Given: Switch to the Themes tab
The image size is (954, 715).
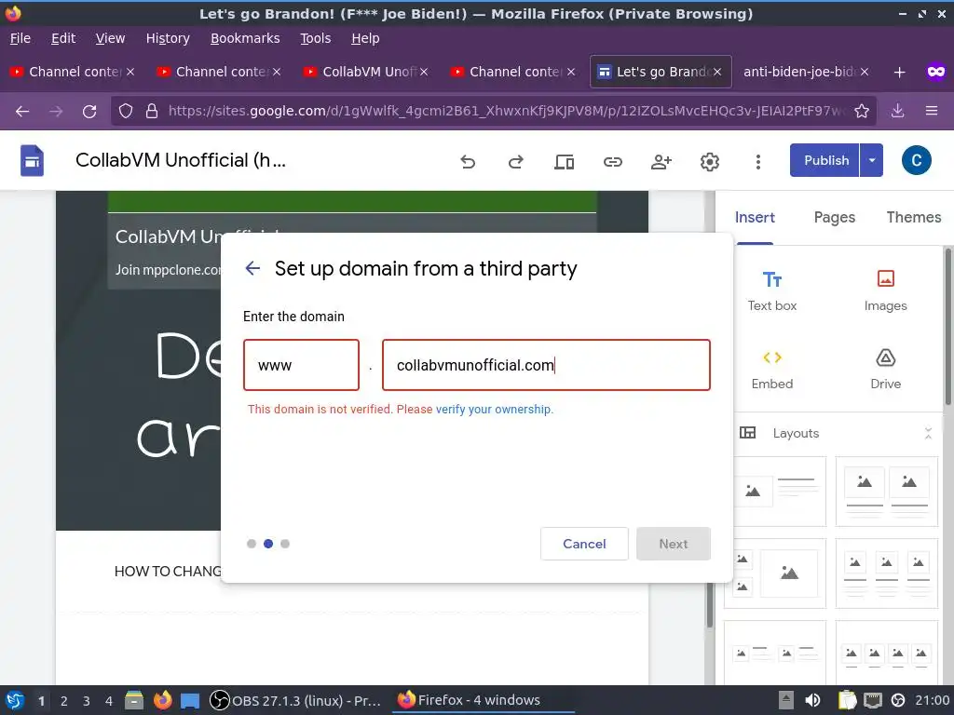Looking at the screenshot, I should 913,218.
